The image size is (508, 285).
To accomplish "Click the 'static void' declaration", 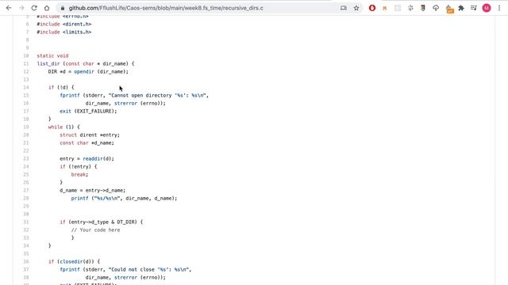I will click(x=52, y=55).
